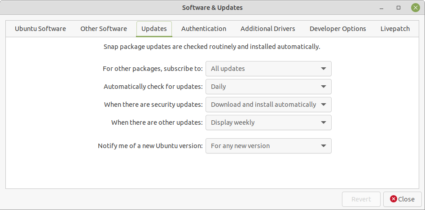This screenshot has height=210, width=425.
Task: Close window using green title bar button
Action: coord(415,8)
